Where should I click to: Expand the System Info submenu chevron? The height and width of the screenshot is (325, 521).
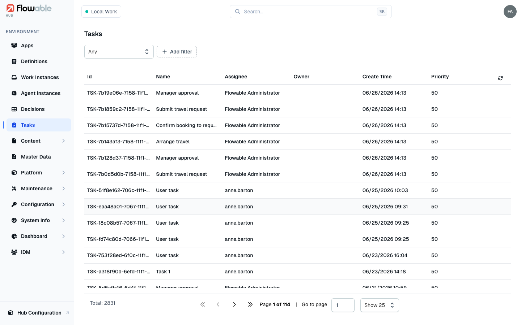pos(64,220)
